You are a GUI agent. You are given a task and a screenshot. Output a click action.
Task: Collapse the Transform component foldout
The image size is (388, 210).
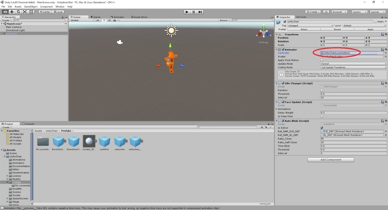pyautogui.click(x=277, y=34)
